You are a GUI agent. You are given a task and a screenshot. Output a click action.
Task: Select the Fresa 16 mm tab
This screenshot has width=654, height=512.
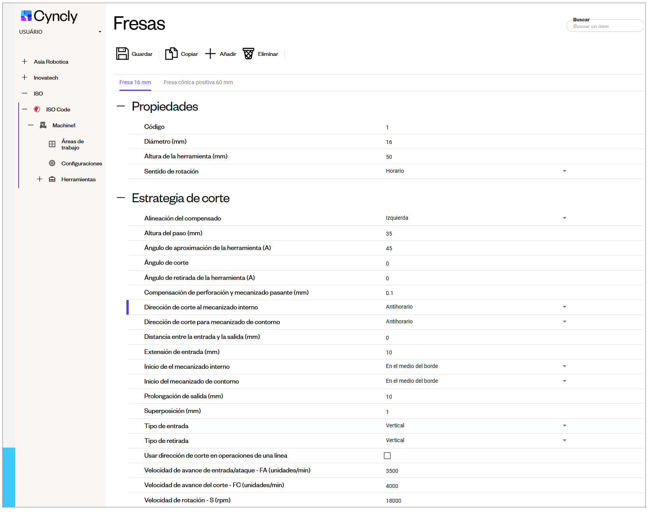(135, 82)
